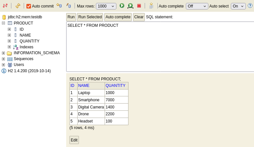Click the Indexes sort icon
The width and height of the screenshot is (254, 147).
pos(16,47)
